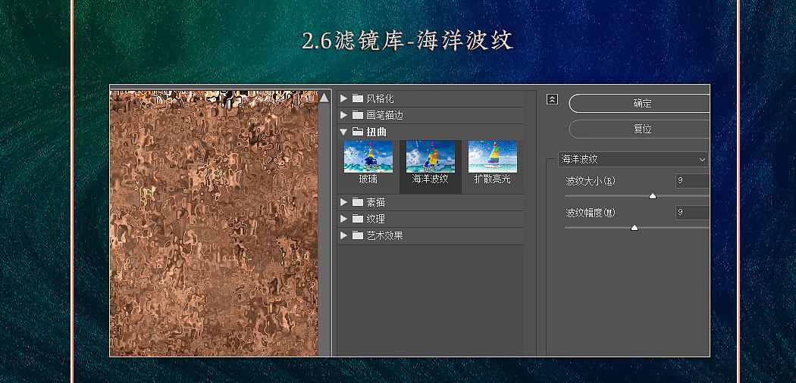Click the 素描 folder icon
Image resolution: width=796 pixels, height=383 pixels.
click(x=358, y=202)
